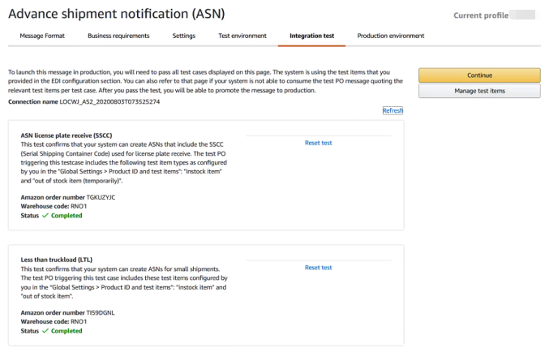This screenshot has height=348, width=549.
Task: Reset test for Less than truckload
Action: 318,268
